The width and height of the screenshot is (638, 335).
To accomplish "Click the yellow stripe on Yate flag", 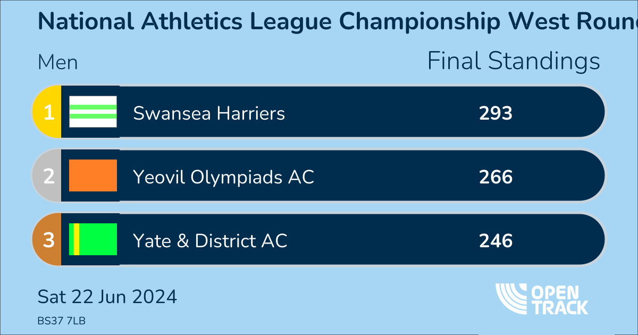I will coord(77,239).
